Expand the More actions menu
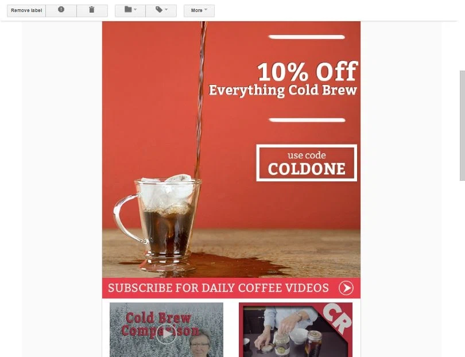The width and height of the screenshot is (465, 357). click(199, 10)
